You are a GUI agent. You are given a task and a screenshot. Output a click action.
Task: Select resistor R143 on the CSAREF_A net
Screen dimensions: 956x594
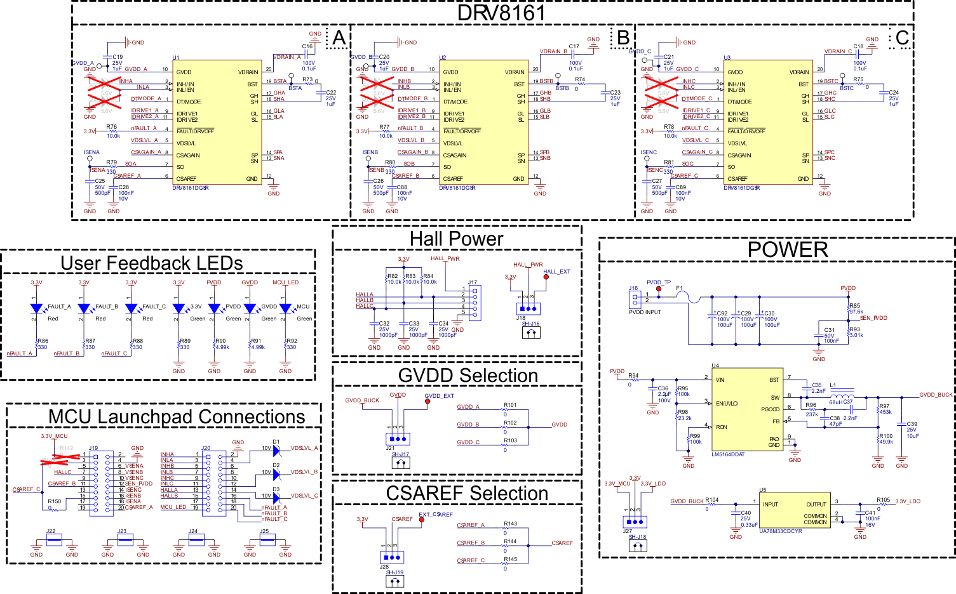click(x=506, y=529)
